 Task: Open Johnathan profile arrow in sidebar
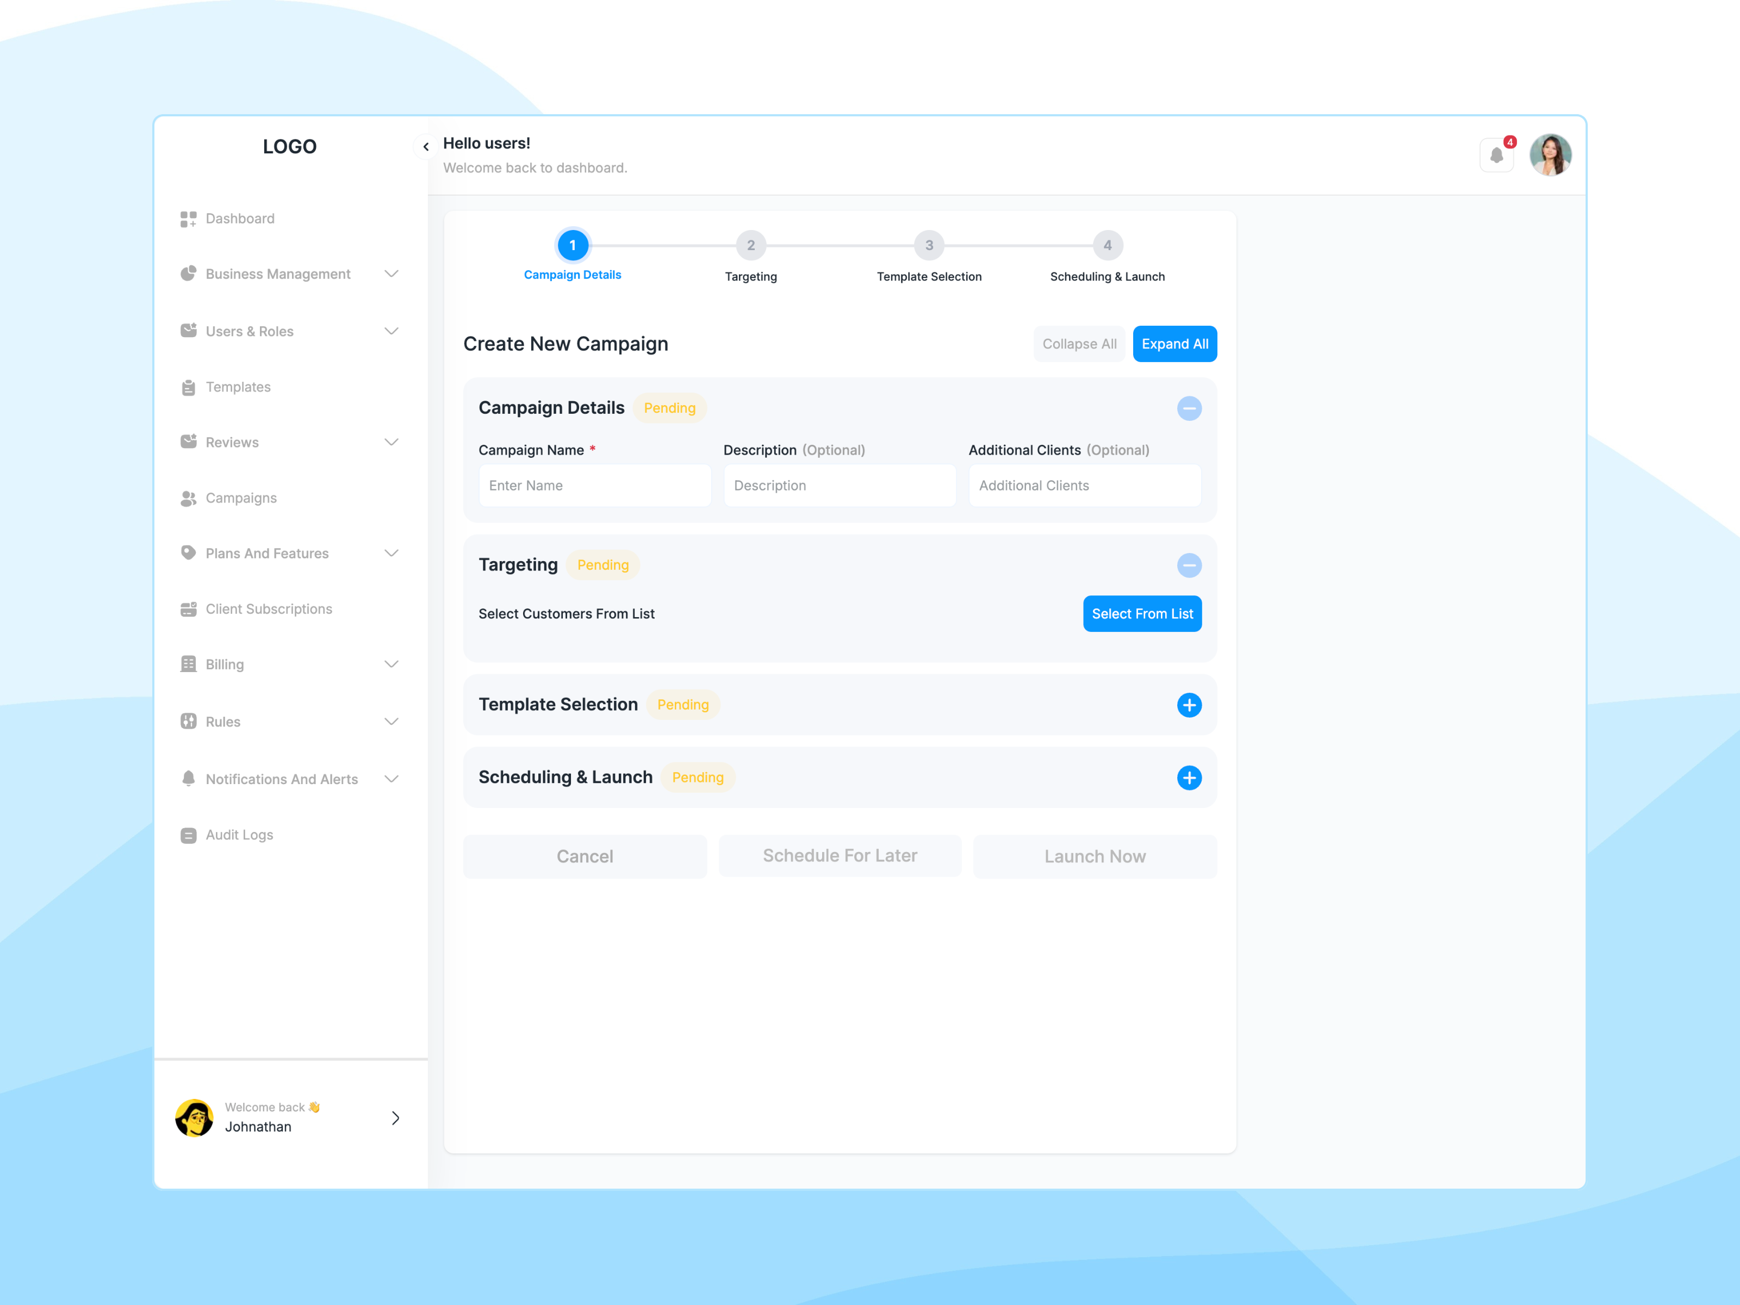(x=395, y=1118)
